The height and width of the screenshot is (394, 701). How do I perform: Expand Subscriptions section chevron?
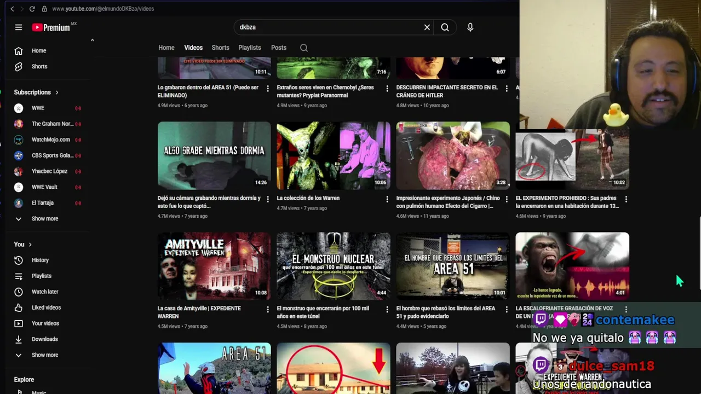coord(56,92)
